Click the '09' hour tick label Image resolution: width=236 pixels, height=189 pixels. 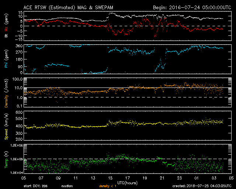coord(58,178)
